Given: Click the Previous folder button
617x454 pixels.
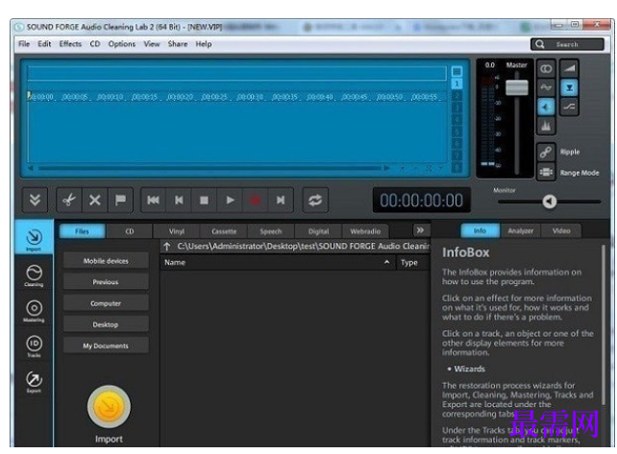Looking at the screenshot, I should [106, 282].
